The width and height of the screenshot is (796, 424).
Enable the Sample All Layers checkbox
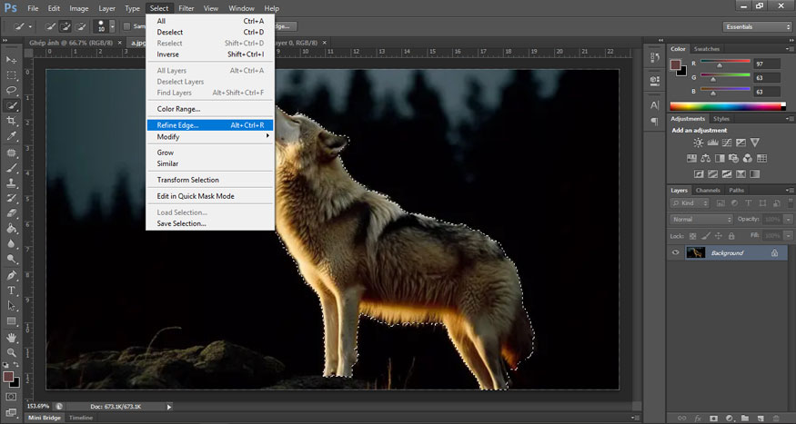(x=126, y=26)
